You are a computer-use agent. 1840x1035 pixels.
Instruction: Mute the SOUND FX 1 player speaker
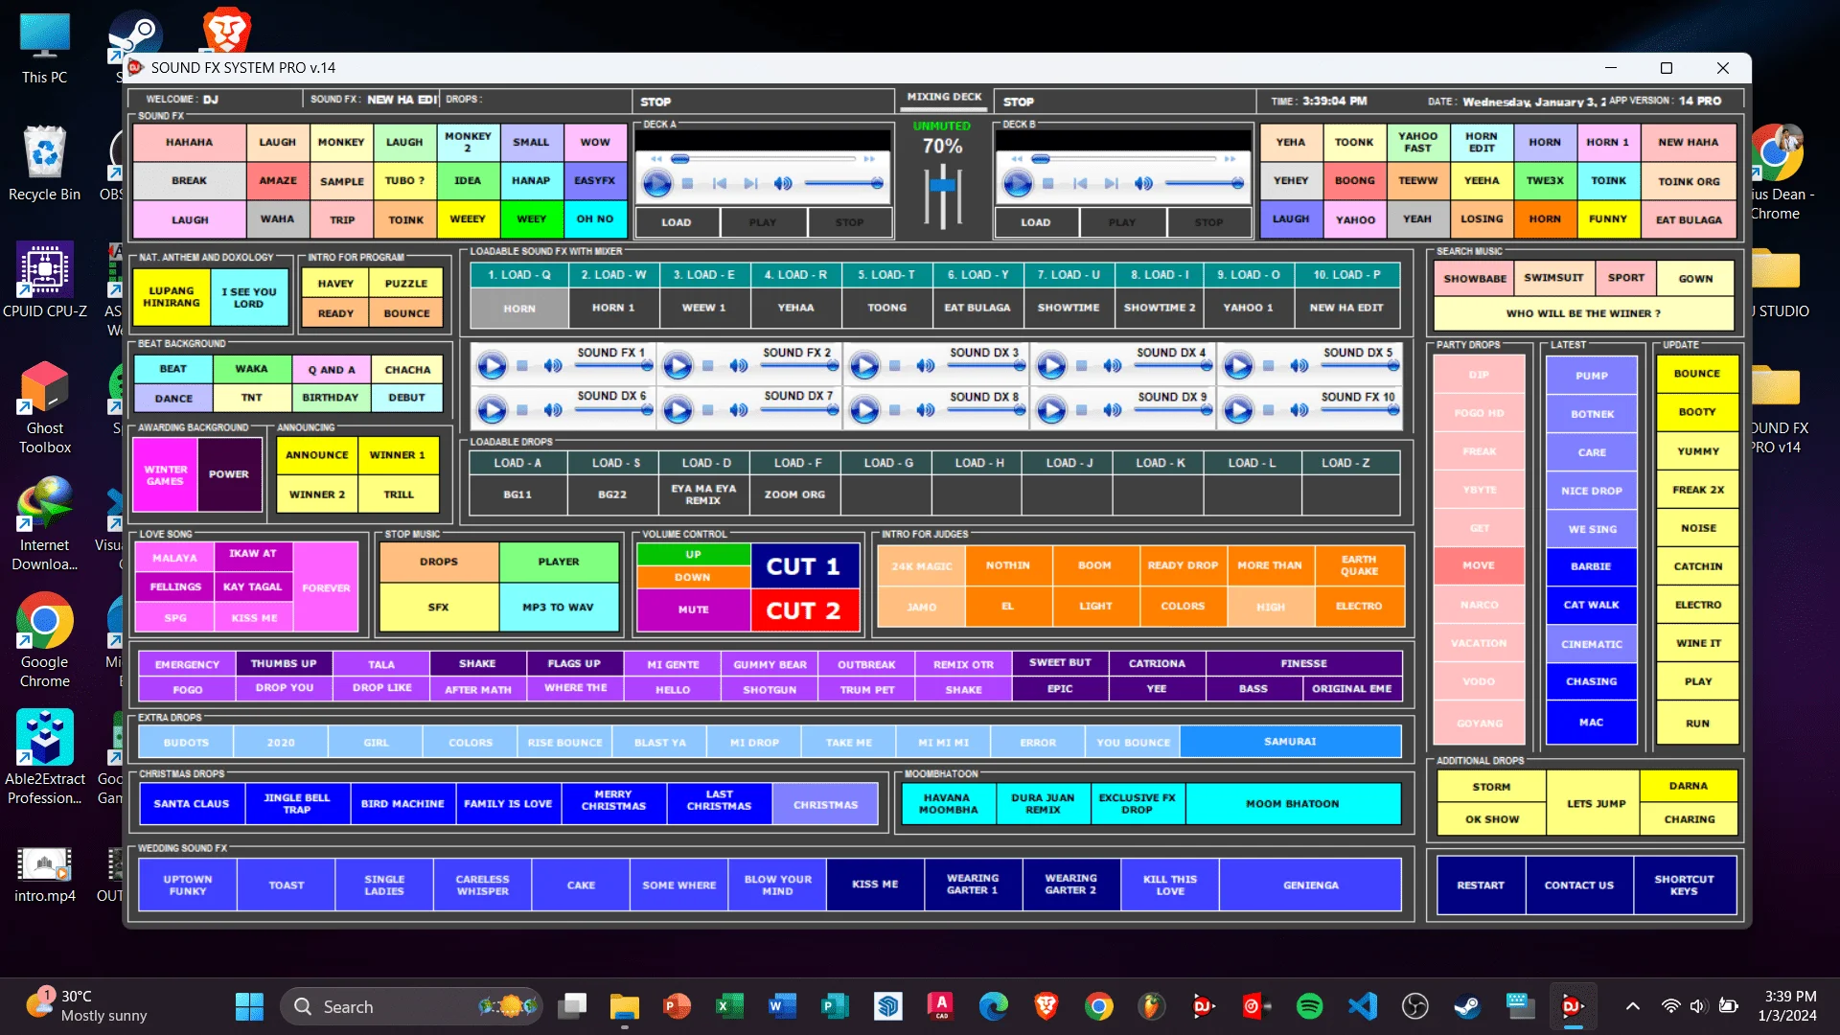pyautogui.click(x=553, y=366)
